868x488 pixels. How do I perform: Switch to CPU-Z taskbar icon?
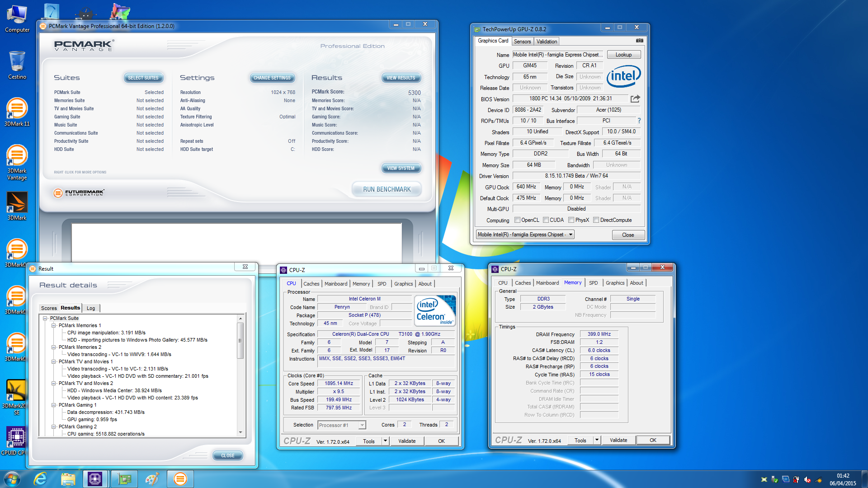pos(95,479)
